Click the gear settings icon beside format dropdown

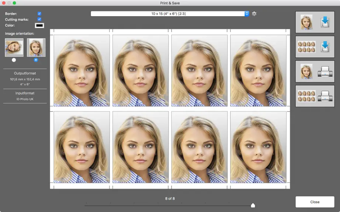coord(254,14)
